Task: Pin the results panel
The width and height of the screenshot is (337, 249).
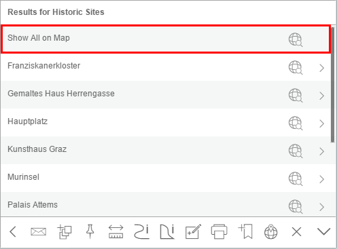Action: pyautogui.click(x=90, y=231)
